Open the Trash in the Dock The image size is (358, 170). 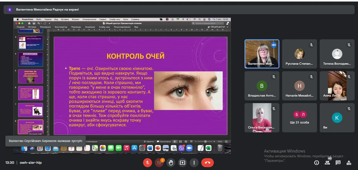pos(220,148)
